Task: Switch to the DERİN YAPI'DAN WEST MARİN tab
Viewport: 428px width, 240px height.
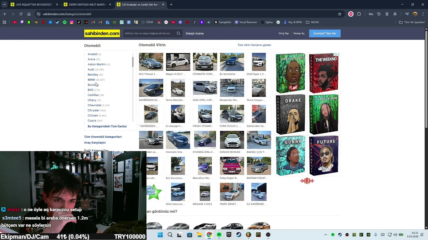Action: (87, 5)
